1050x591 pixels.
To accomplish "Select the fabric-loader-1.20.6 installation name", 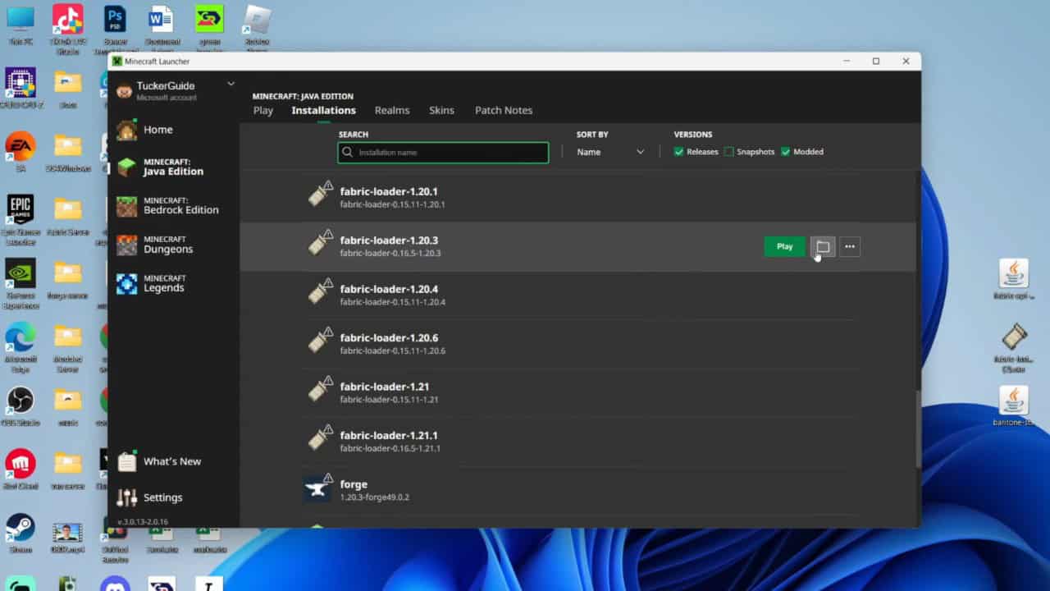I will 389,337.
